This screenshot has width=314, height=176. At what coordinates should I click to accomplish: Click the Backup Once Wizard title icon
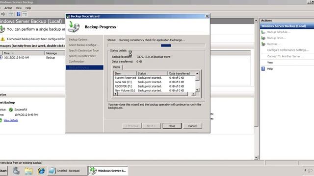(x=68, y=16)
